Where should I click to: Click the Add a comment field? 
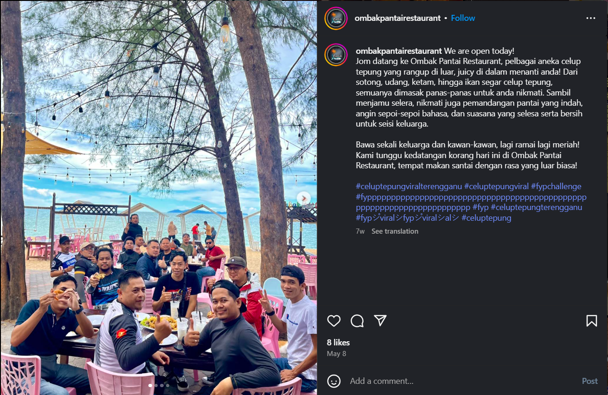[x=461, y=381]
